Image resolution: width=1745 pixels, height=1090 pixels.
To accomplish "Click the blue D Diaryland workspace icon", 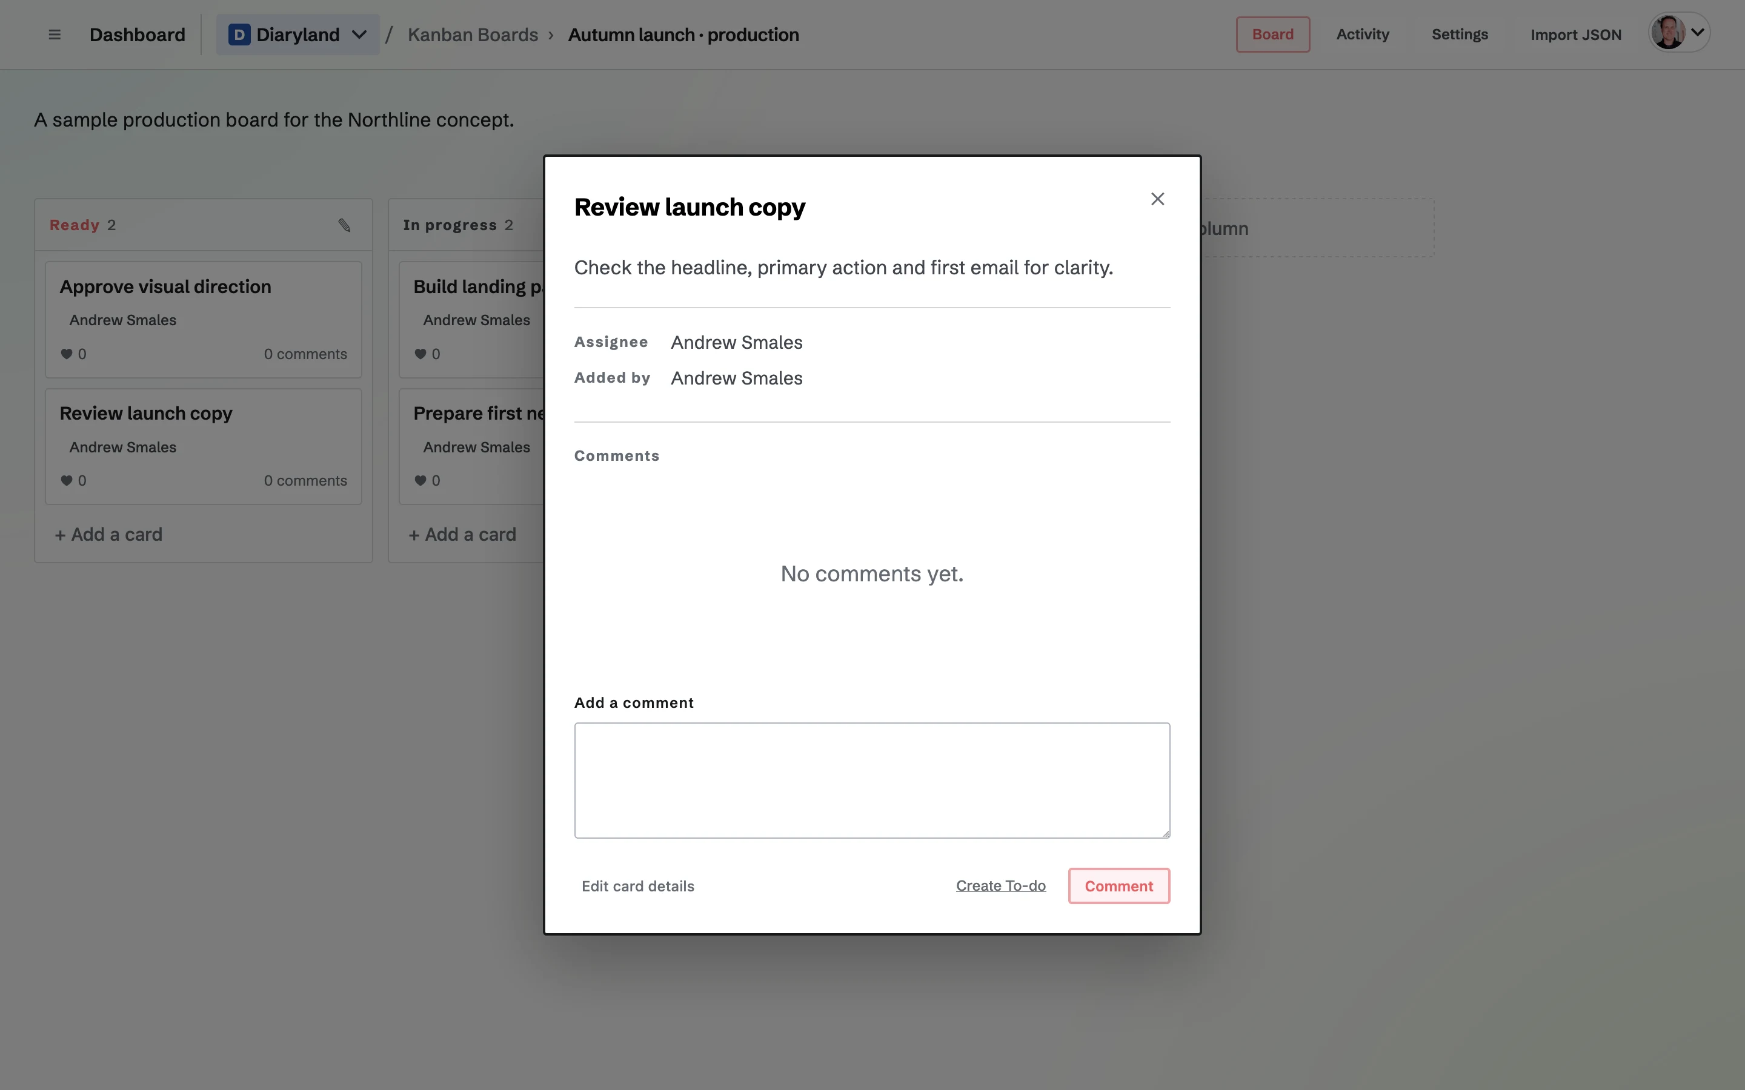I will (239, 35).
